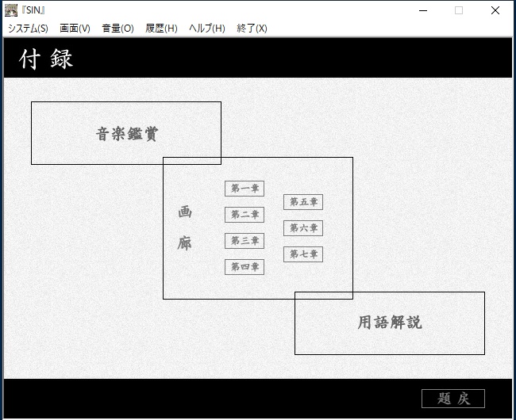Open the 終了(X) exit menu

(252, 29)
